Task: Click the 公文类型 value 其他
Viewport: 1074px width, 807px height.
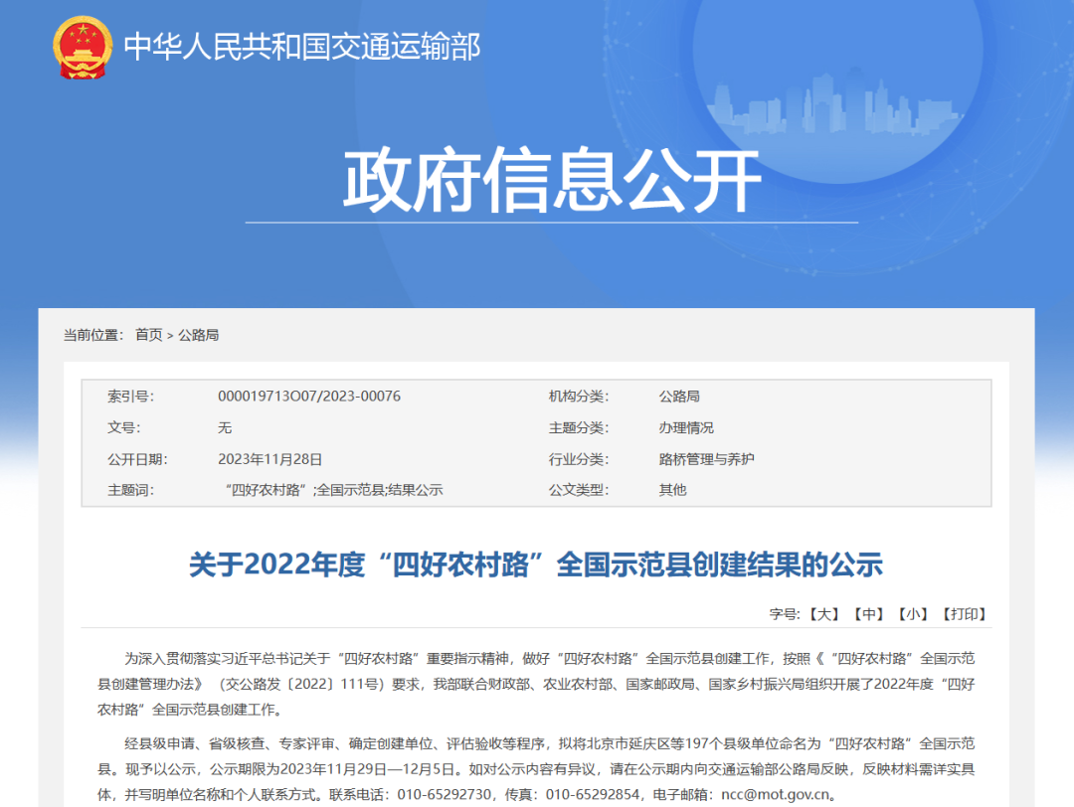Action: click(672, 490)
